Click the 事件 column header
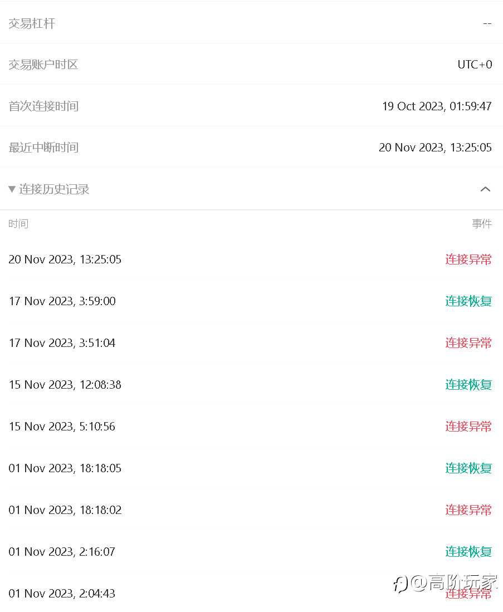The width and height of the screenshot is (503, 612). pos(482,224)
